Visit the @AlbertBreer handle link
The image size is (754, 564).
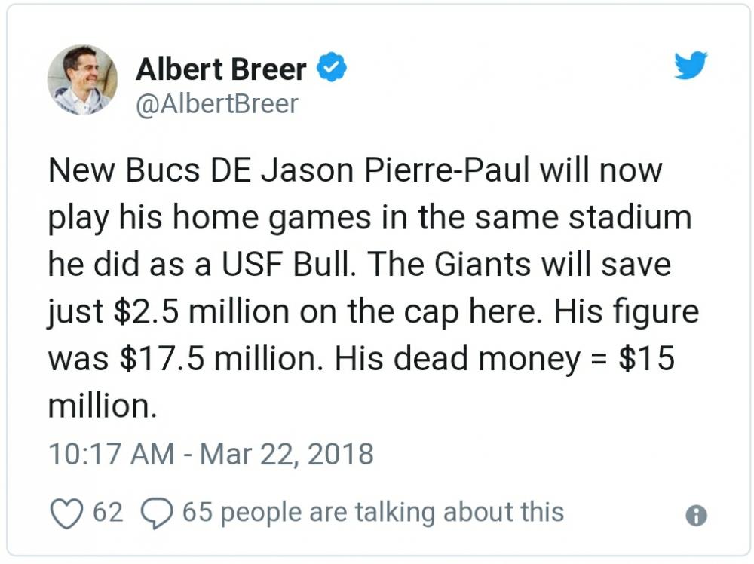click(x=217, y=104)
